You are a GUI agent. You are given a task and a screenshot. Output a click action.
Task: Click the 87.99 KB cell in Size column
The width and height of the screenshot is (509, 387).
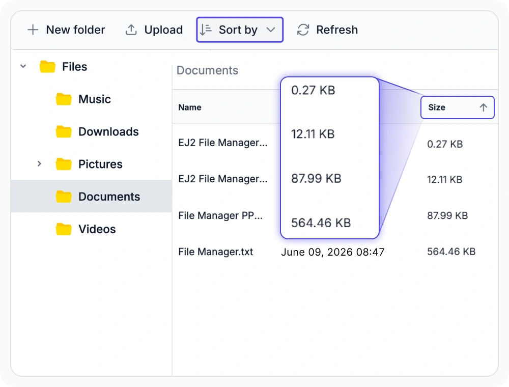(x=447, y=215)
